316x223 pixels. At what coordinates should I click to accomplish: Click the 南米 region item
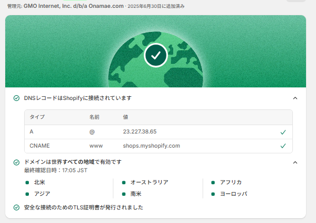click(136, 194)
